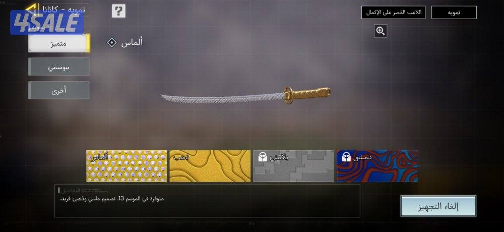This screenshot has width=504, height=232.
Task: Select the متميز category tab
Action: (59, 43)
